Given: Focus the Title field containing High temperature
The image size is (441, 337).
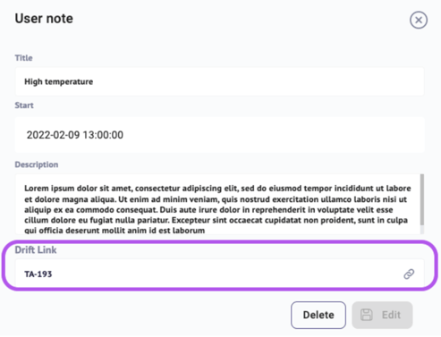Looking at the screenshot, I should tap(220, 81).
